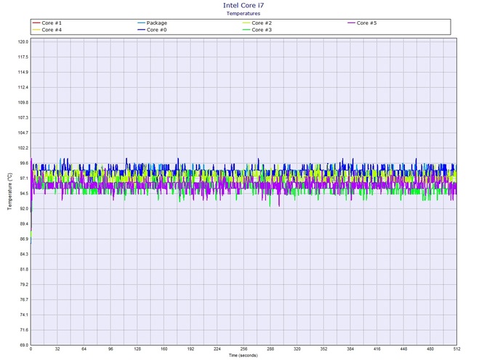
Task: Click the 32 x-axis tick label
Action: [57, 349]
